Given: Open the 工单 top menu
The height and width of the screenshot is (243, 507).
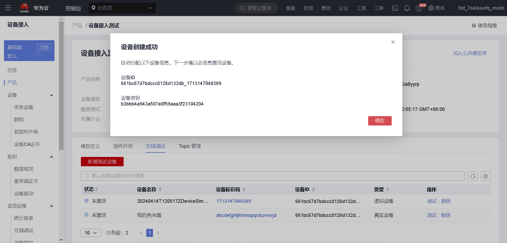Looking at the screenshot, I should tap(379, 8).
